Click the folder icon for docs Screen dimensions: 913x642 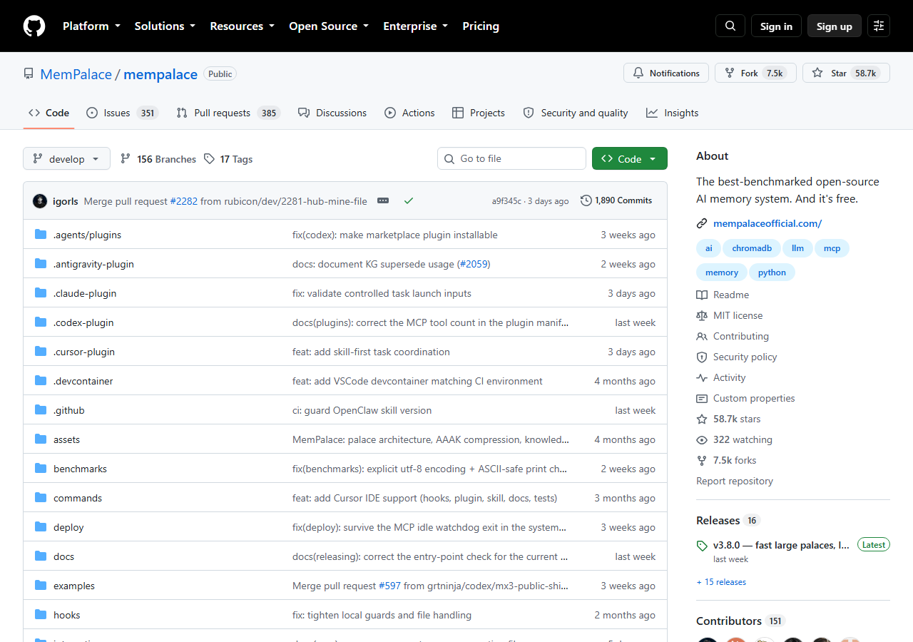[x=41, y=556]
